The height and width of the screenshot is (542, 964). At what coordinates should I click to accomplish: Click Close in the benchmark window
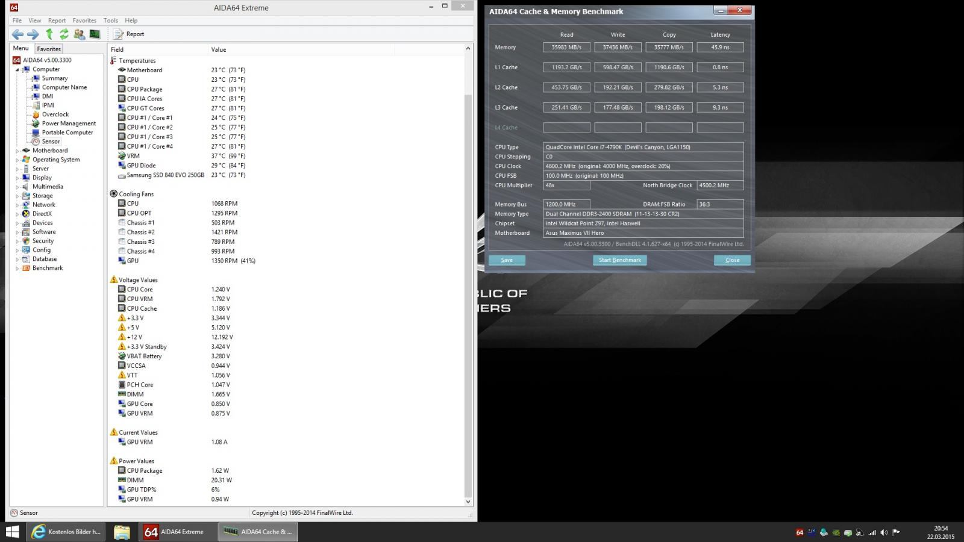732,260
